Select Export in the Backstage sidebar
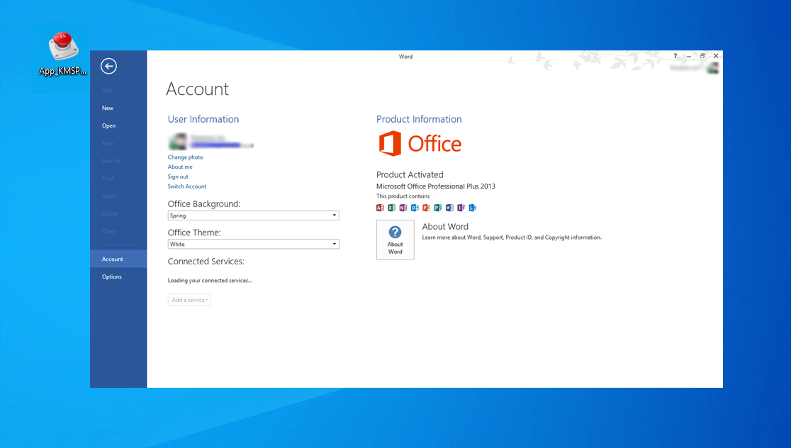The image size is (791, 448). (109, 214)
